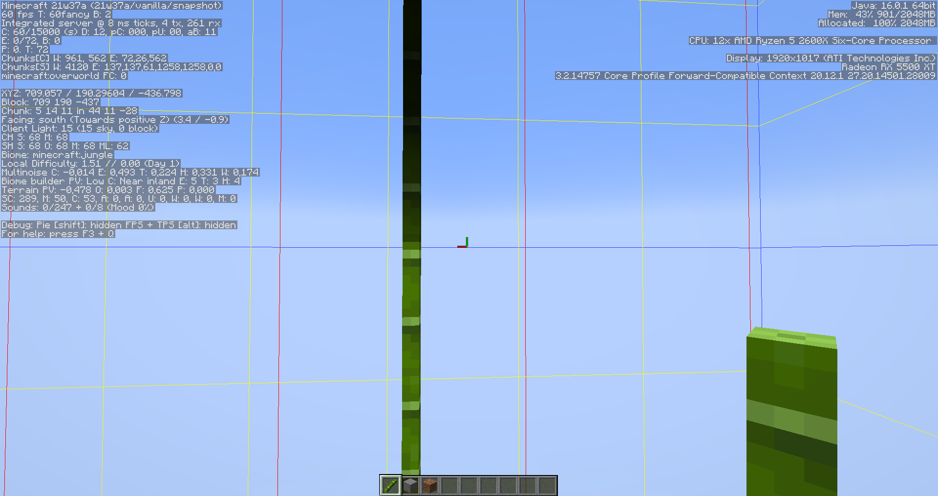This screenshot has height=496, width=938.
Task: Click the Minecraft 21w37a version line
Action: [x=112, y=5]
